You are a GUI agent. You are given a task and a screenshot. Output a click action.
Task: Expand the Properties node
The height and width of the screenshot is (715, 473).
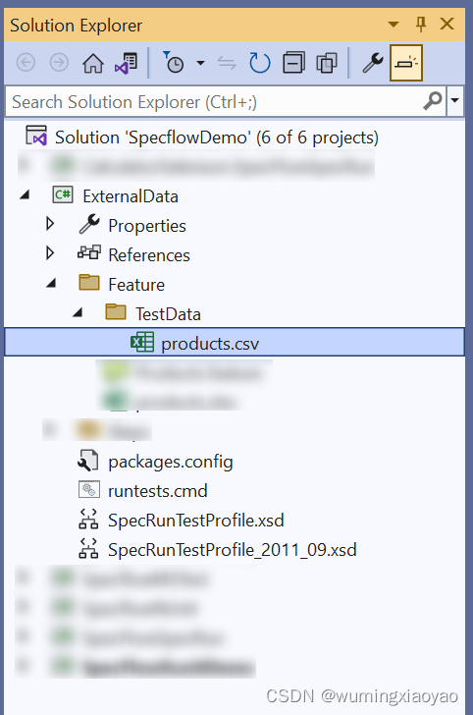click(50, 224)
